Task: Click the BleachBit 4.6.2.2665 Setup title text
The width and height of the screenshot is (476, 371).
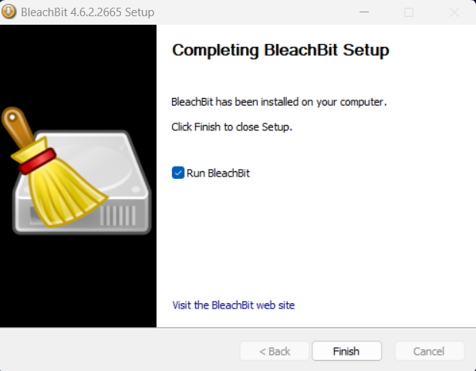Action: coord(87,12)
